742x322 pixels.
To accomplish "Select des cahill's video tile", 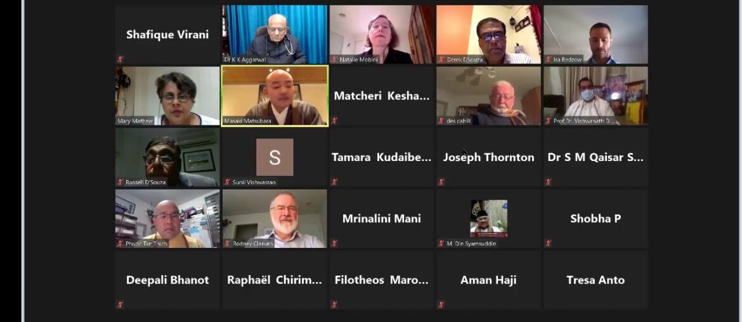I will (489, 96).
